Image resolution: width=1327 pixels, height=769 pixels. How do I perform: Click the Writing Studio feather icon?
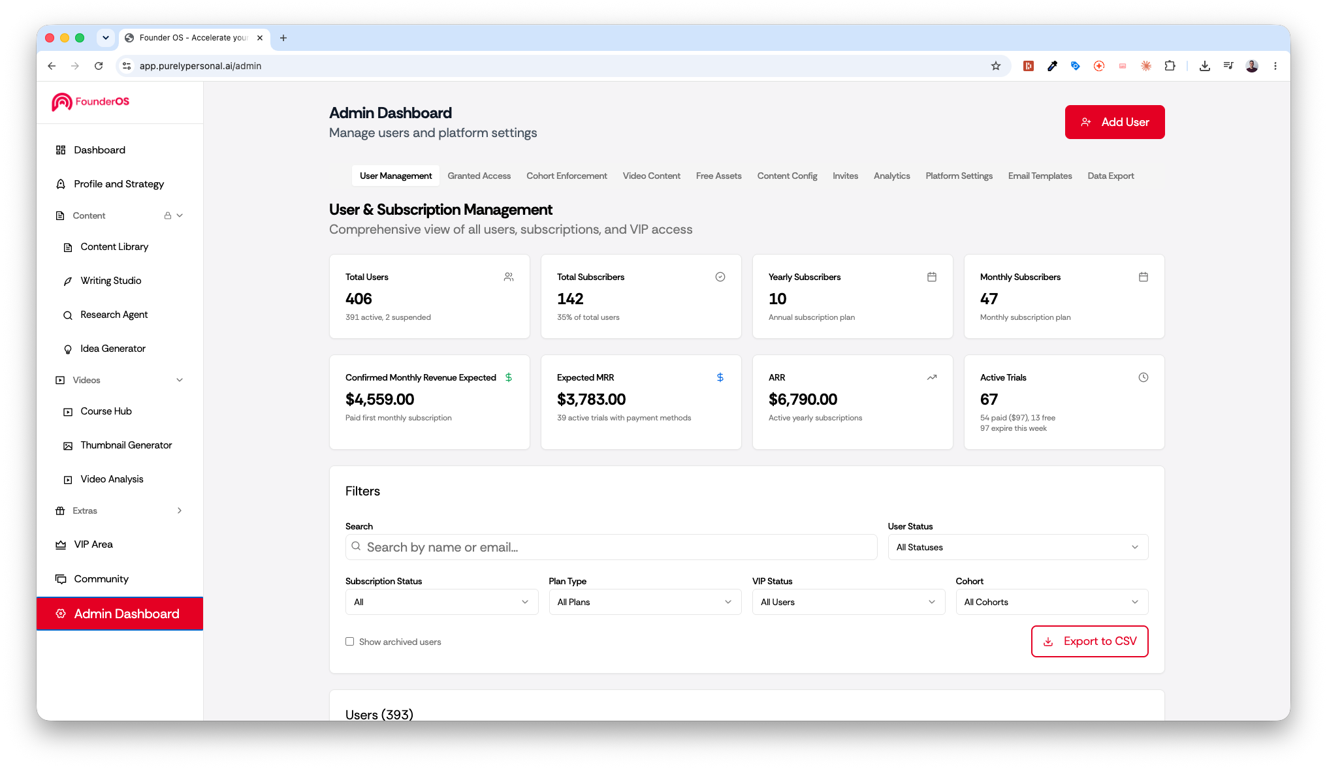67,281
